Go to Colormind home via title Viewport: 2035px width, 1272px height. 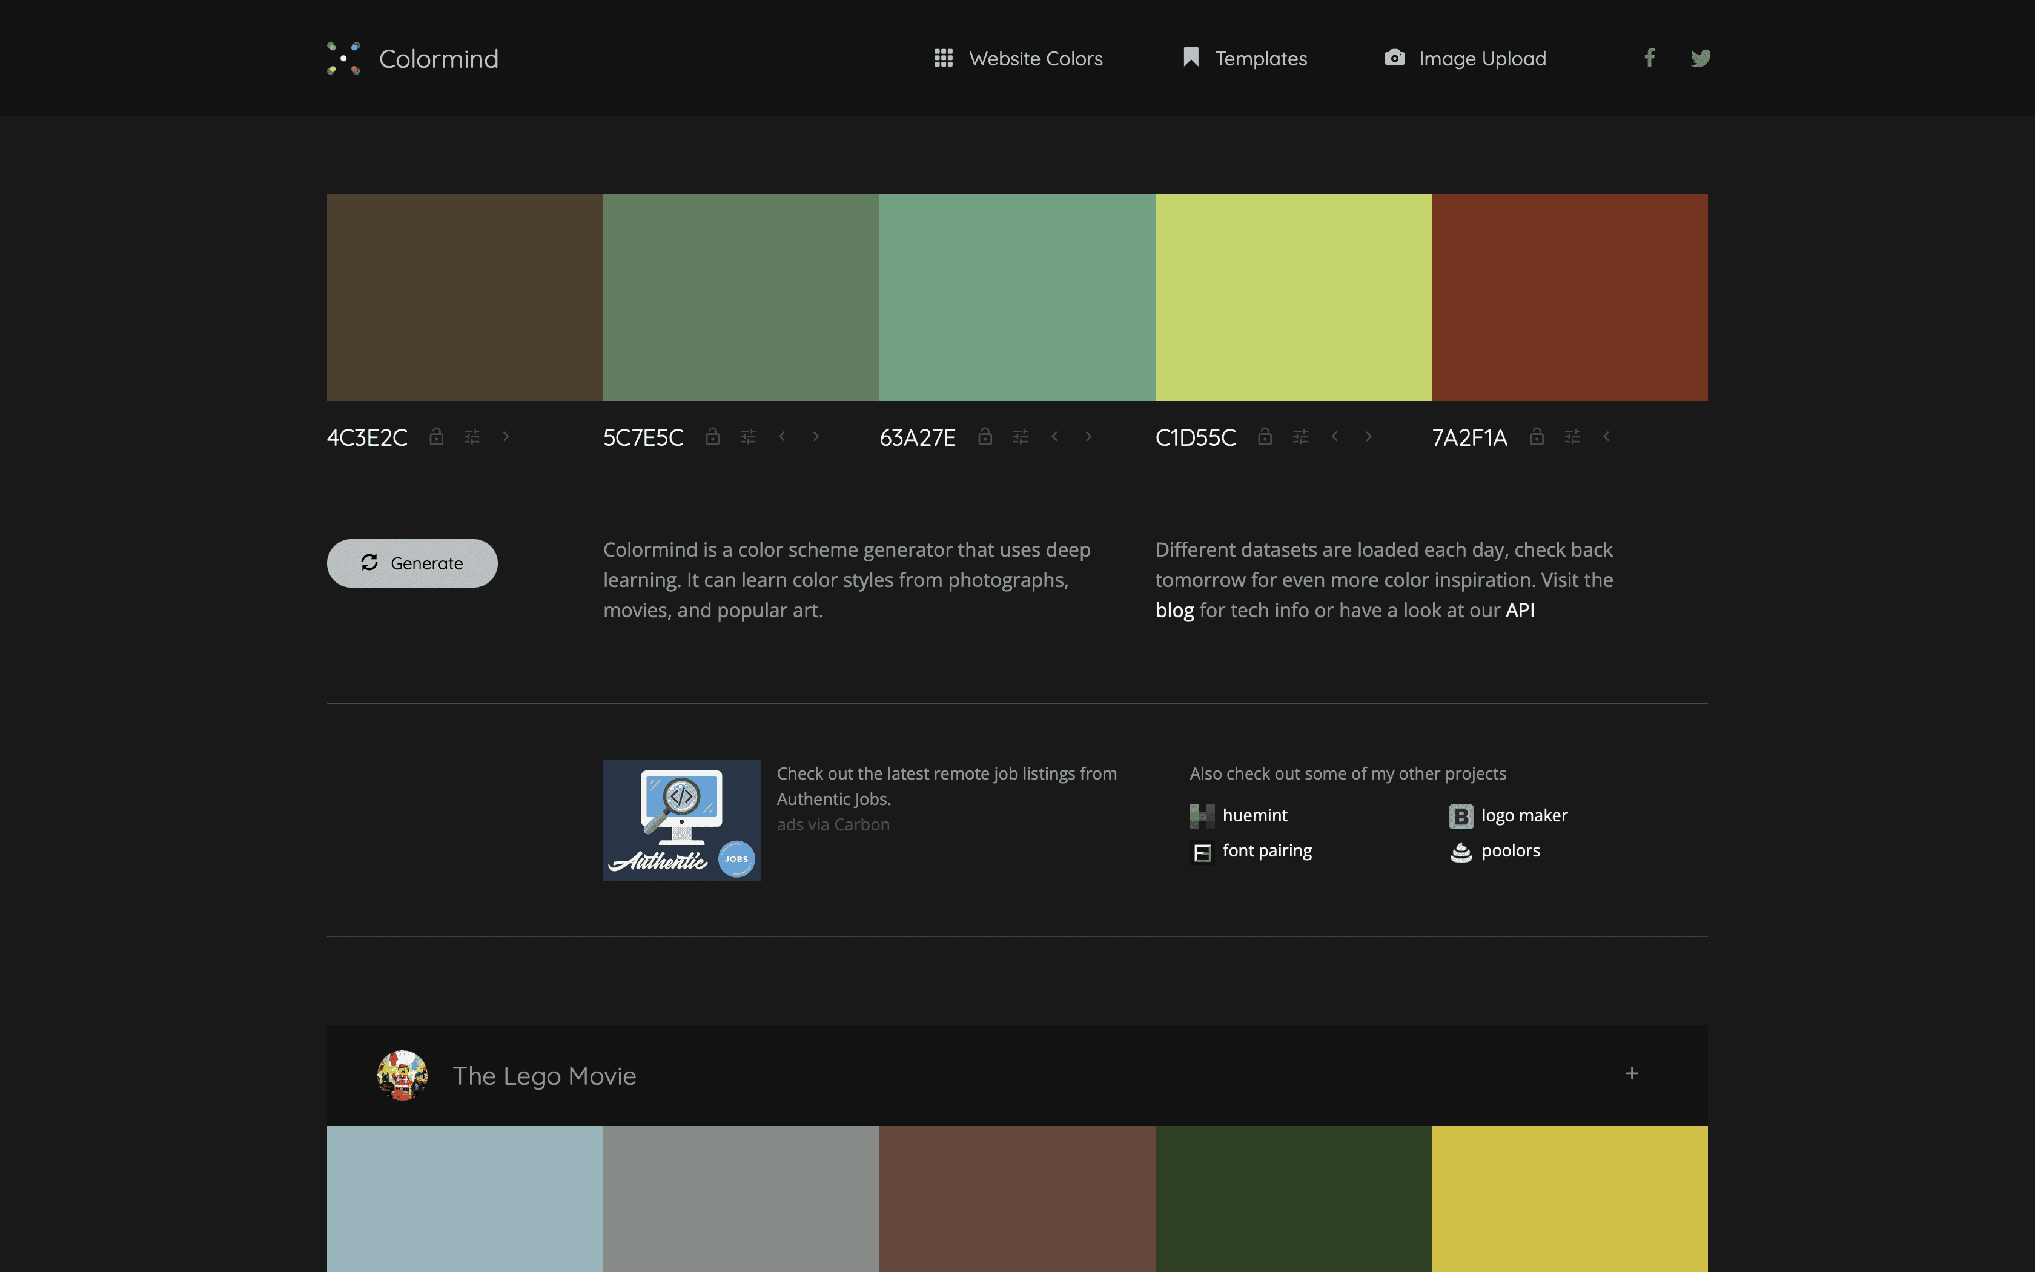pos(438,59)
